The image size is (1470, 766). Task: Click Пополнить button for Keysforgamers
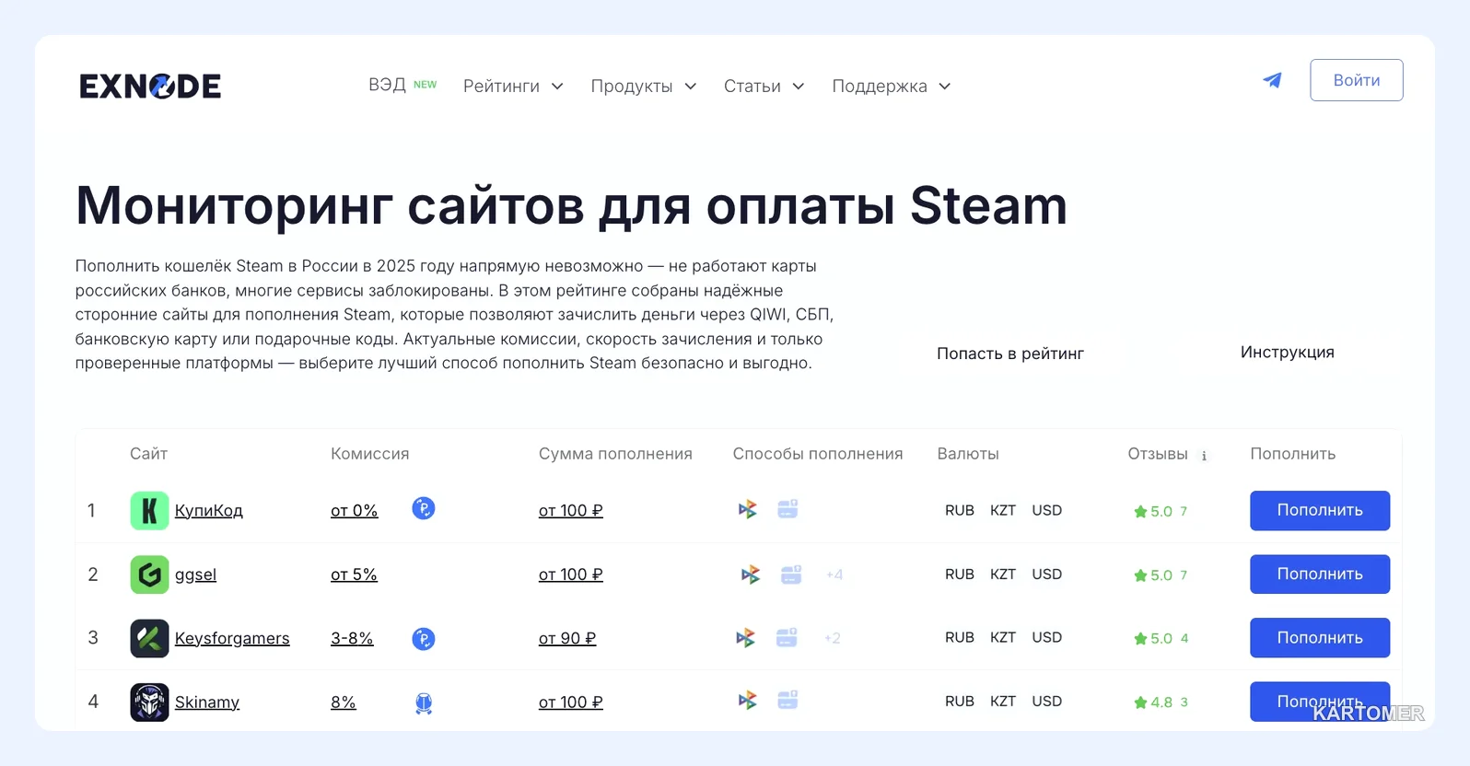[1320, 637]
